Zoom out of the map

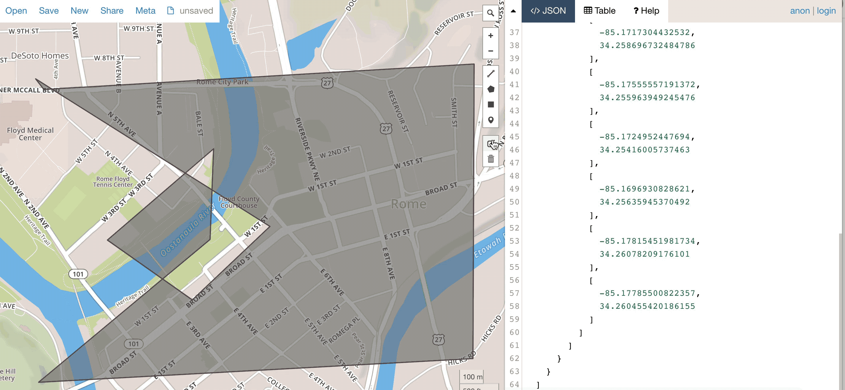point(490,51)
